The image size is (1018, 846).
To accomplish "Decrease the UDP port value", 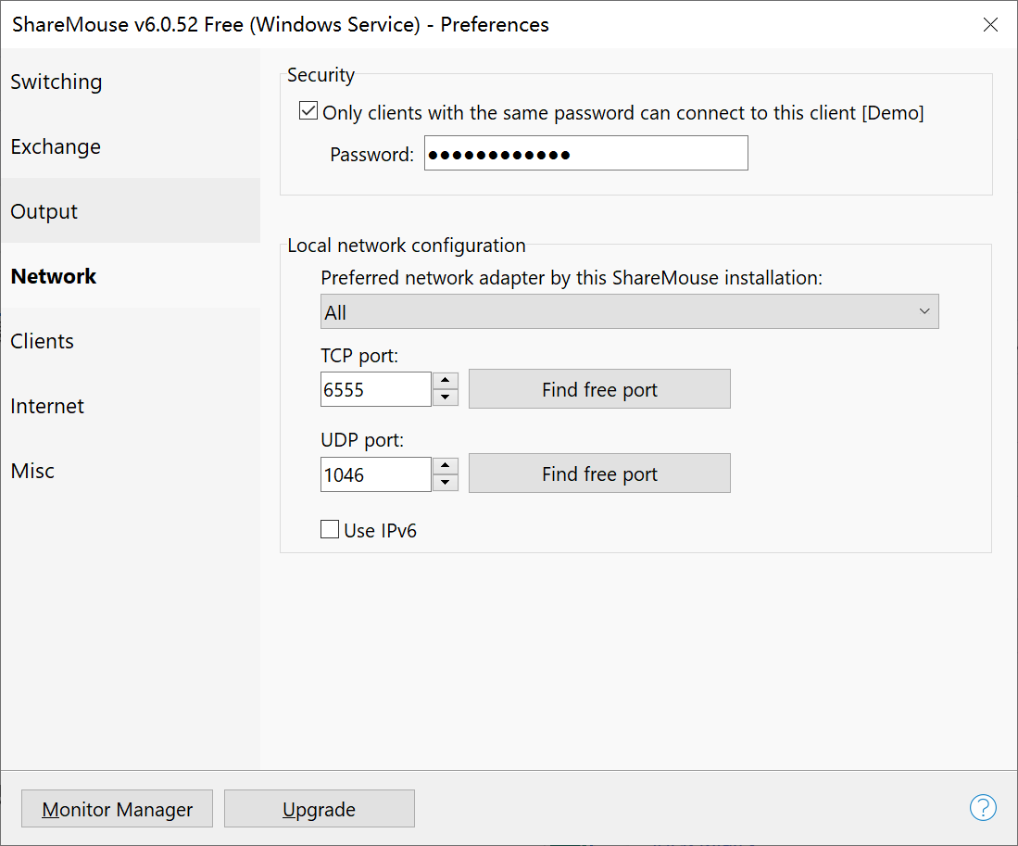I will 446,483.
